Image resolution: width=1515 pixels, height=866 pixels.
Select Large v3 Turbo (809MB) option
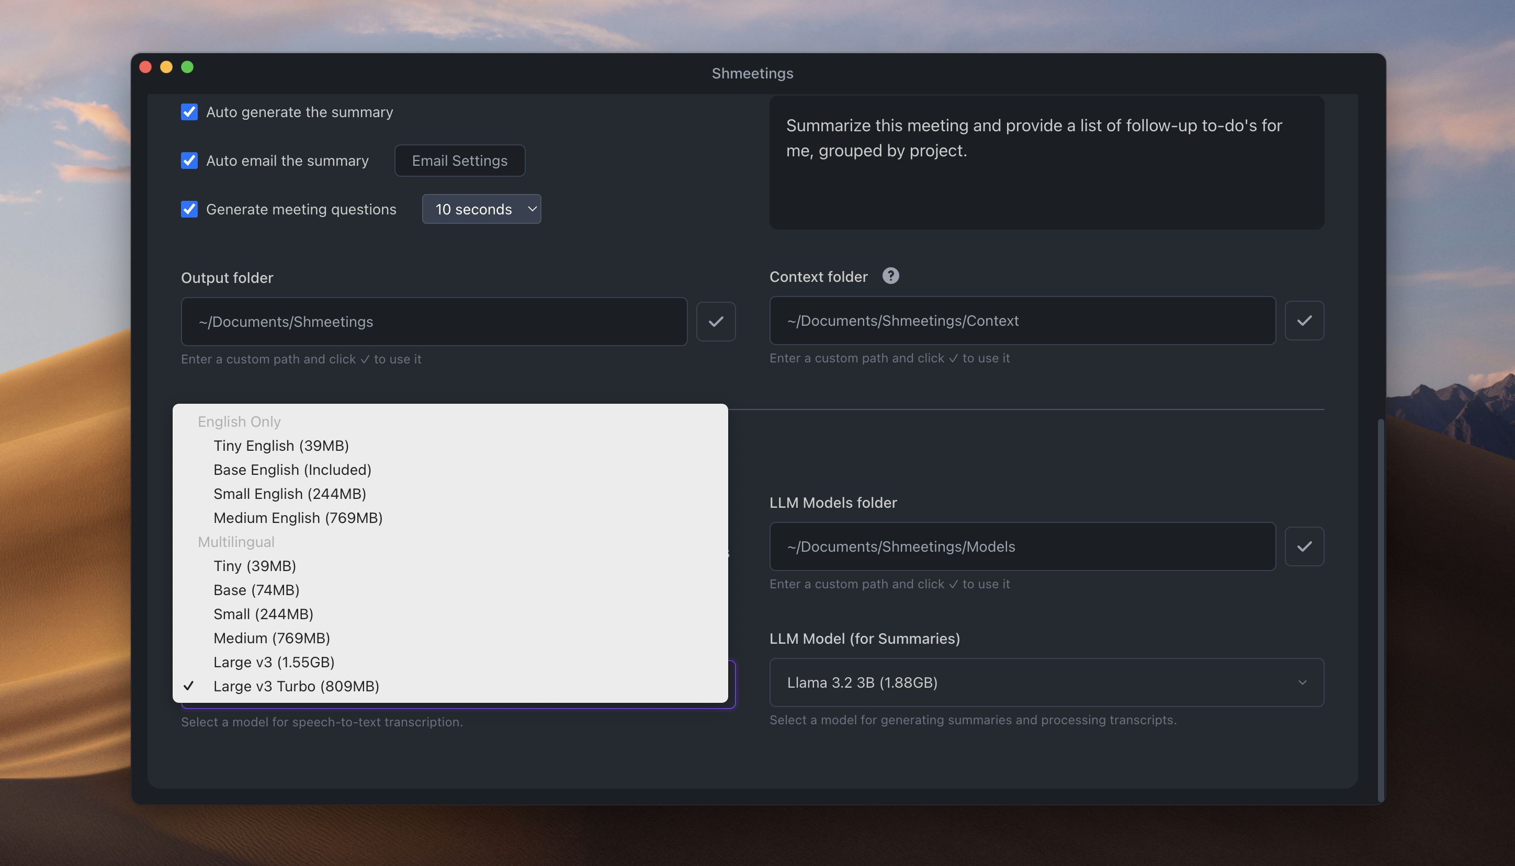click(x=296, y=686)
